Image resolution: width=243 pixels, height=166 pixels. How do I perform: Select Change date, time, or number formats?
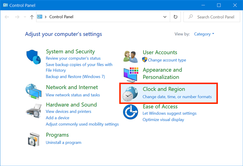177,97
